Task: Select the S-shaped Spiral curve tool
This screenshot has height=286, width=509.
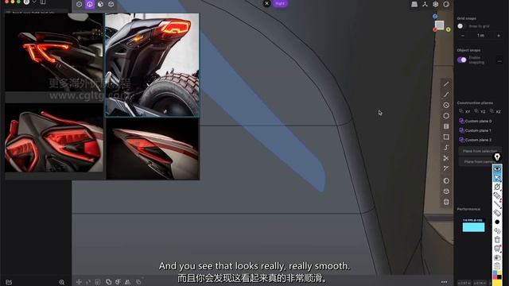Action: [x=446, y=148]
